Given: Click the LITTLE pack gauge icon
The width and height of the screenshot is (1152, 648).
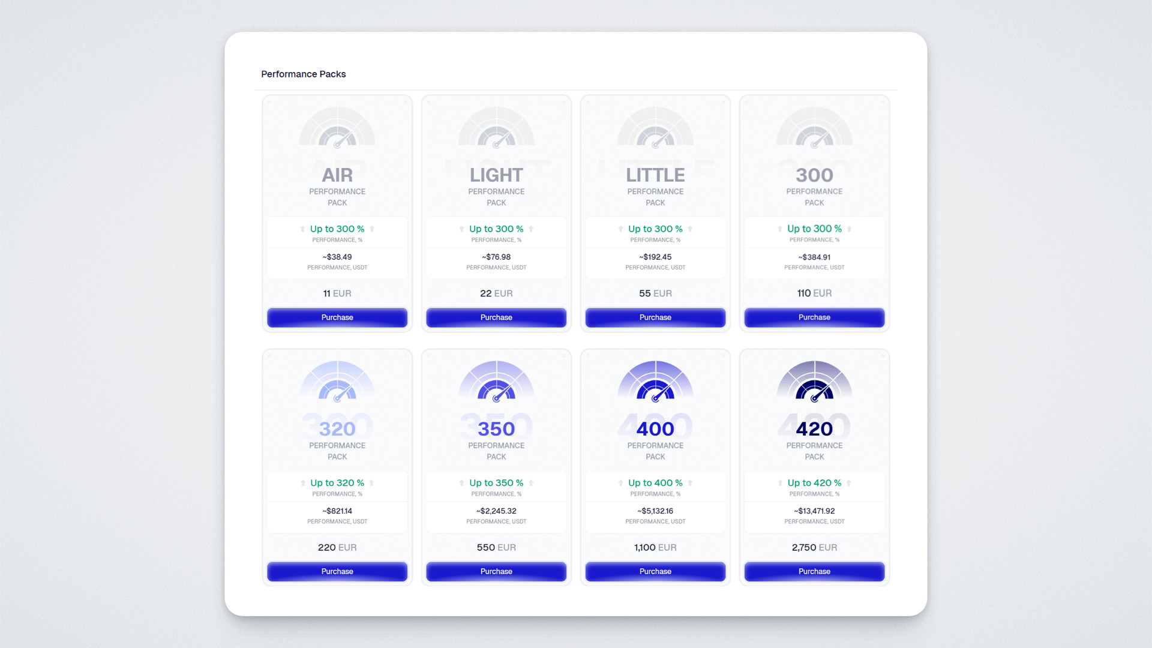Looking at the screenshot, I should click(655, 128).
